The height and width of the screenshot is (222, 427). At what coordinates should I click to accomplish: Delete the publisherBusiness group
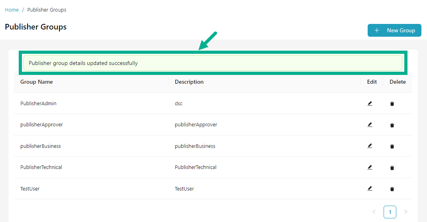[x=392, y=146]
